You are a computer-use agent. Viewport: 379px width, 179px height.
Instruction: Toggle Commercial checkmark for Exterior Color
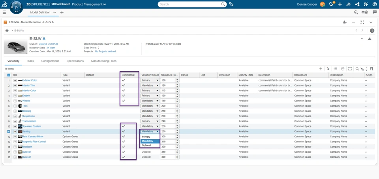(x=124, y=80)
